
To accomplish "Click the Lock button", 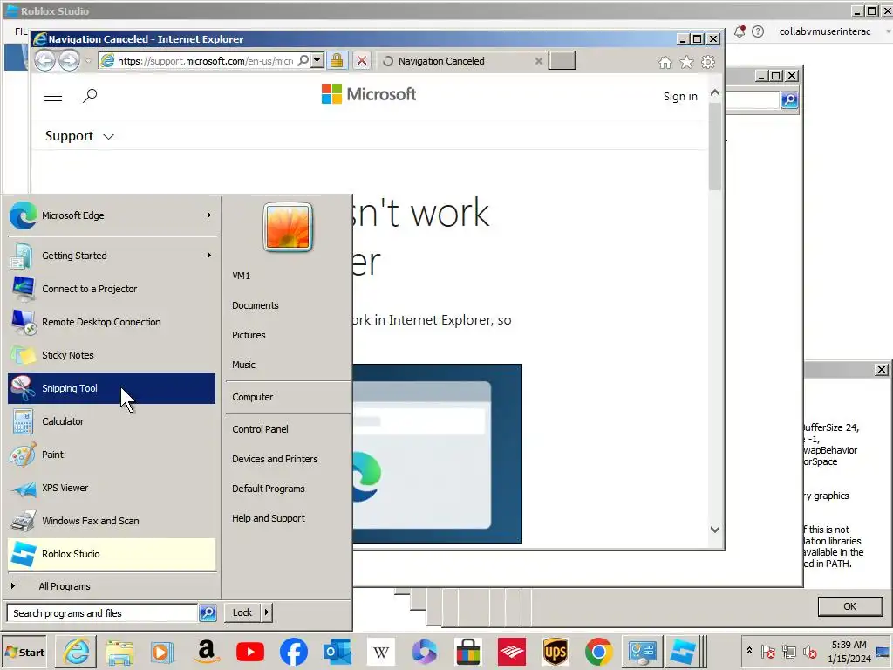I will tap(242, 612).
